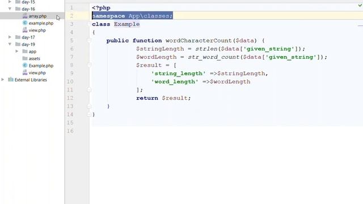Click the <?php opening tag
The image size is (363, 204).
pyautogui.click(x=101, y=7)
